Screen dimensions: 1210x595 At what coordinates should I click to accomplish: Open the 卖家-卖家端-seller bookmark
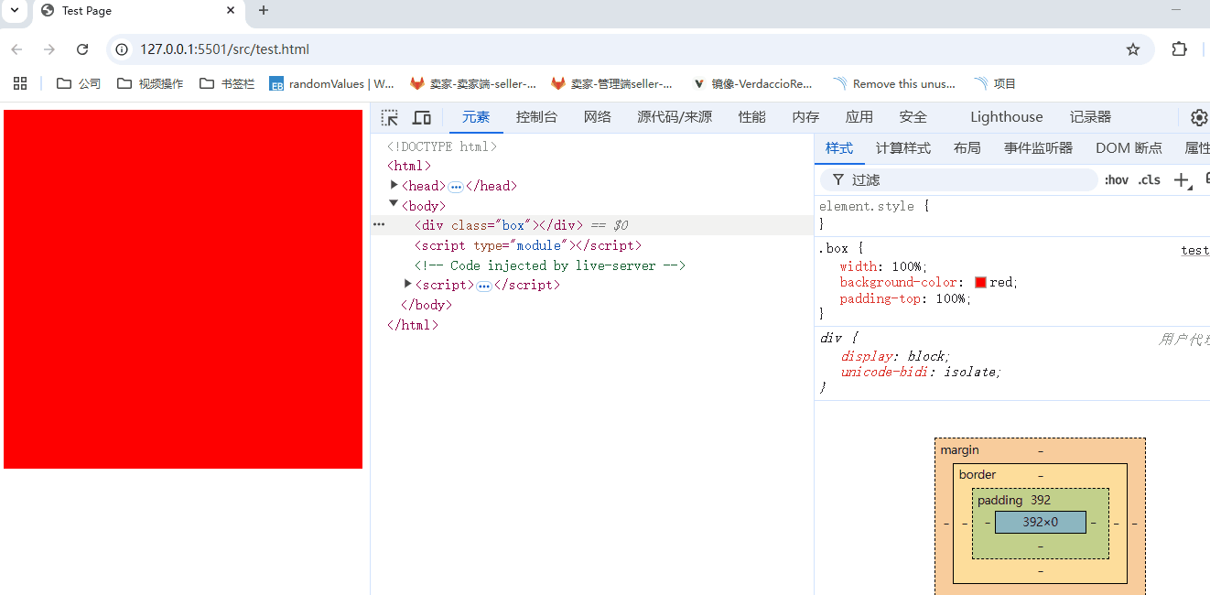point(473,83)
